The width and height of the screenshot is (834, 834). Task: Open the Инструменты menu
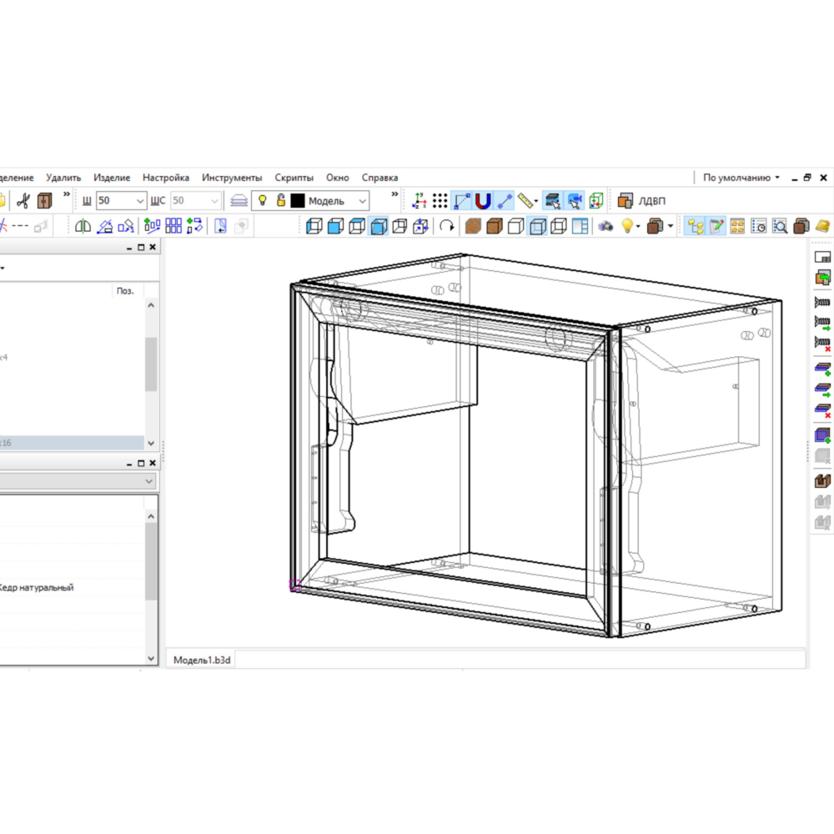(232, 178)
